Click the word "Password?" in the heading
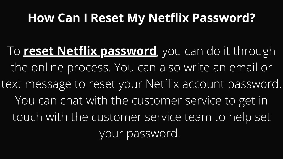Viewport: 283px width, 159px height. (x=224, y=18)
